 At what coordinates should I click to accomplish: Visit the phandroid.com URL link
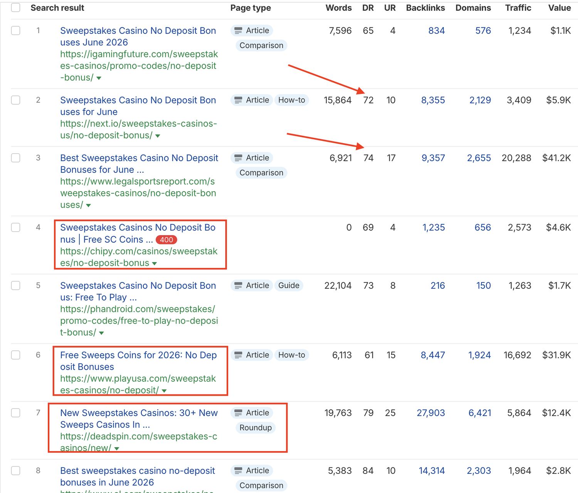coord(139,321)
